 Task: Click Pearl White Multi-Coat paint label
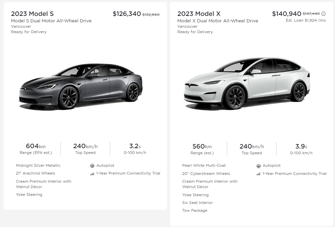point(204,166)
